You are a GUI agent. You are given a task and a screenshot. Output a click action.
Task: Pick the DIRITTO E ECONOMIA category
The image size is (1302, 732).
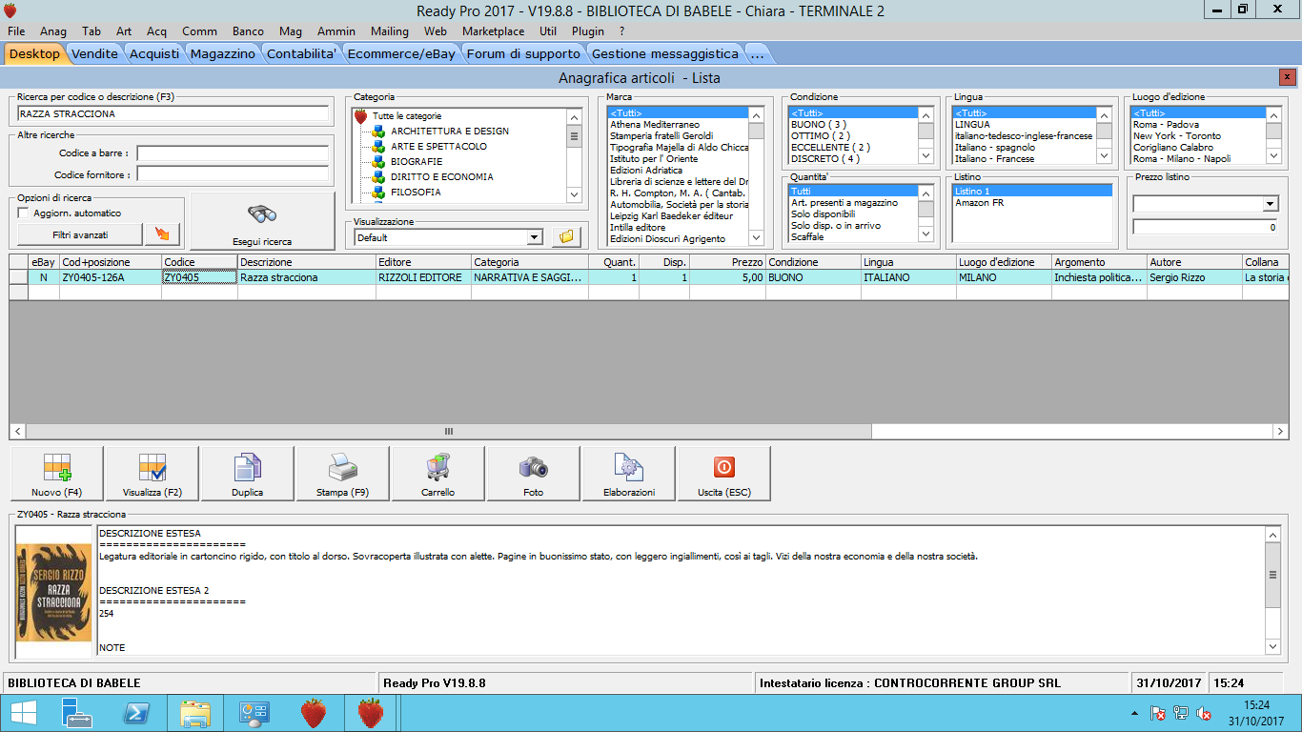pos(442,177)
